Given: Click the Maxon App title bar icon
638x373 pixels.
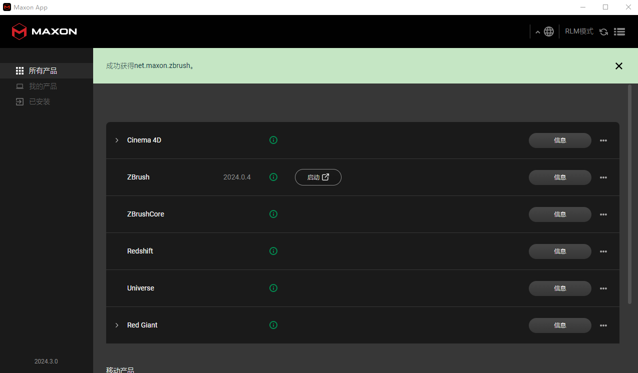Looking at the screenshot, I should (x=7, y=7).
